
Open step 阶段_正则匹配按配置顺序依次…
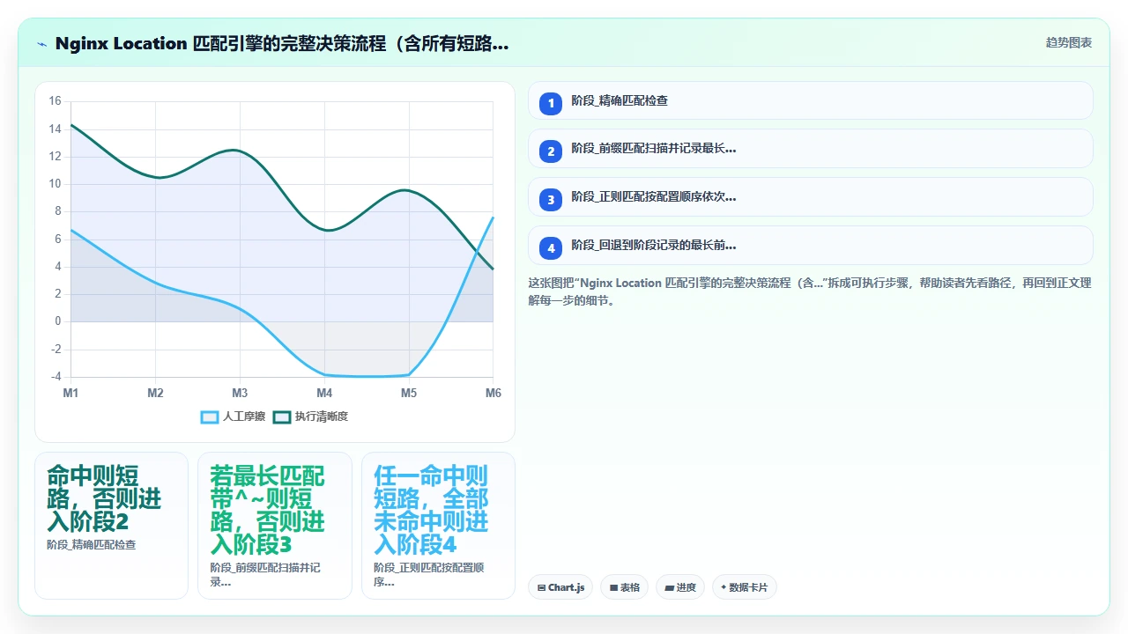click(x=810, y=197)
